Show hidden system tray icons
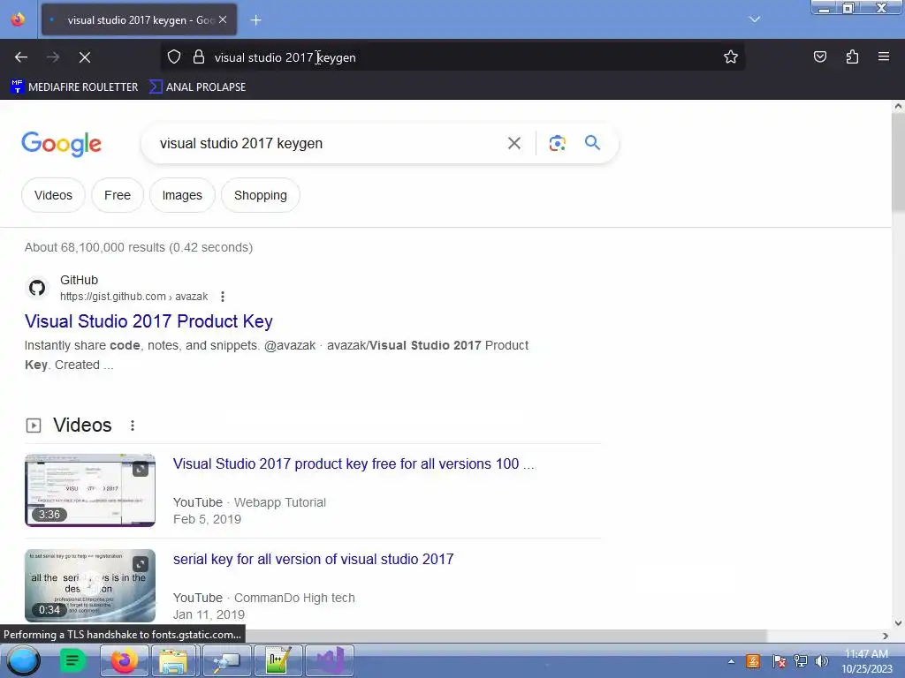Image resolution: width=905 pixels, height=678 pixels. coord(731,661)
